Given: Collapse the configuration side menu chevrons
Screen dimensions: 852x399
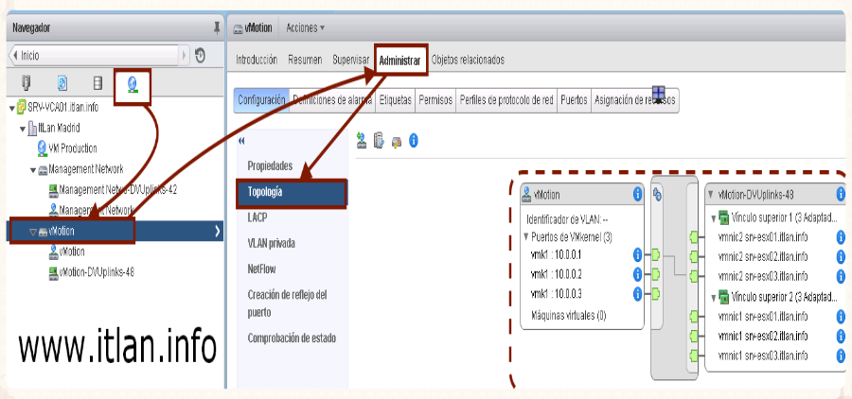Looking at the screenshot, I should (x=240, y=141).
